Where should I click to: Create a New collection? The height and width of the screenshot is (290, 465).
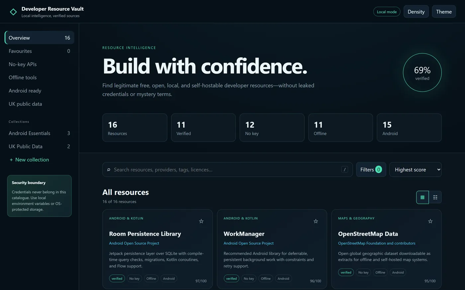tap(29, 160)
